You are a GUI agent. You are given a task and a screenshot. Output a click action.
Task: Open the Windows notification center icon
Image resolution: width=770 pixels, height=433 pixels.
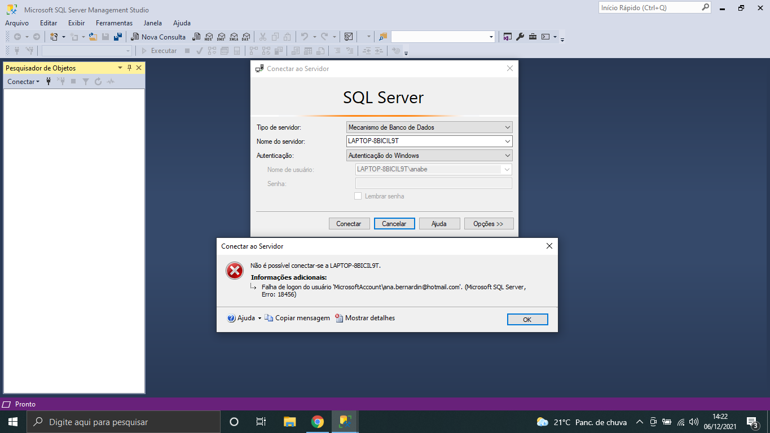tap(753, 422)
